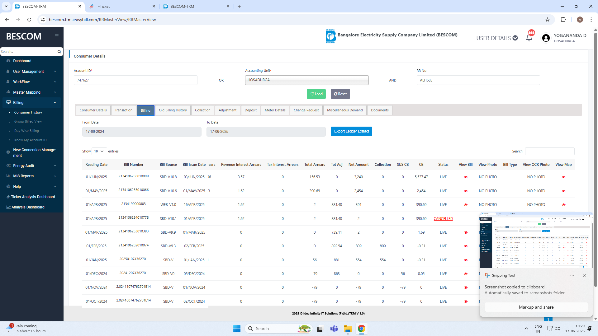The height and width of the screenshot is (336, 598).
Task: Click the BESCOM company logo
Action: coord(330,36)
